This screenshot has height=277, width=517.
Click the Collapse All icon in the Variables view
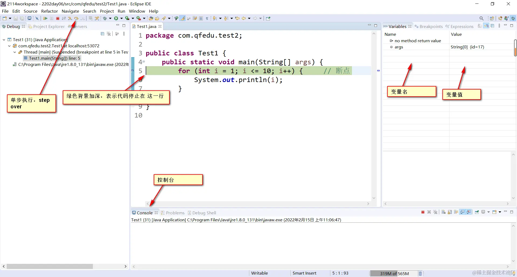coord(492,26)
